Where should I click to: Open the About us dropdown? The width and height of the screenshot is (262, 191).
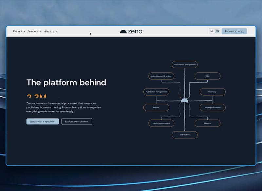click(51, 31)
